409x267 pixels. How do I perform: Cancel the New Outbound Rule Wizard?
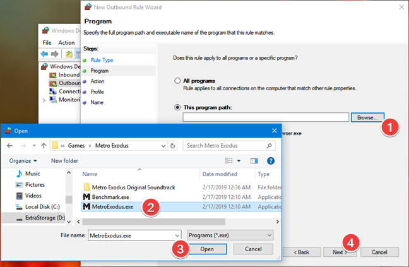[379, 252]
